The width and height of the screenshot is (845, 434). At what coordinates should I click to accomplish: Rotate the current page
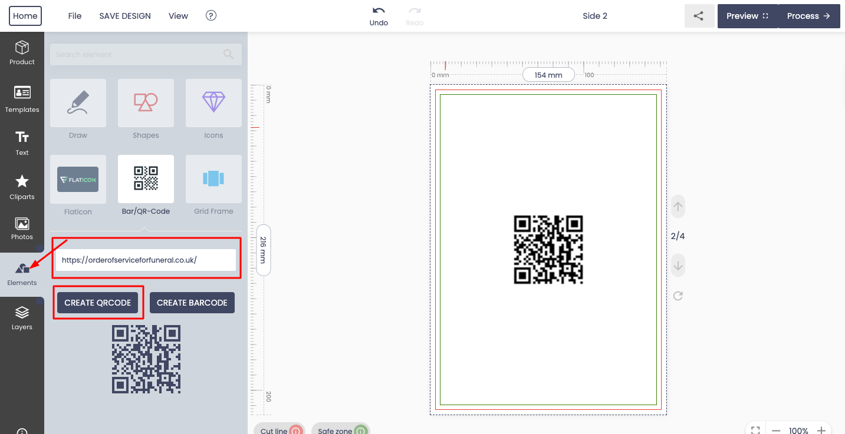(x=678, y=296)
